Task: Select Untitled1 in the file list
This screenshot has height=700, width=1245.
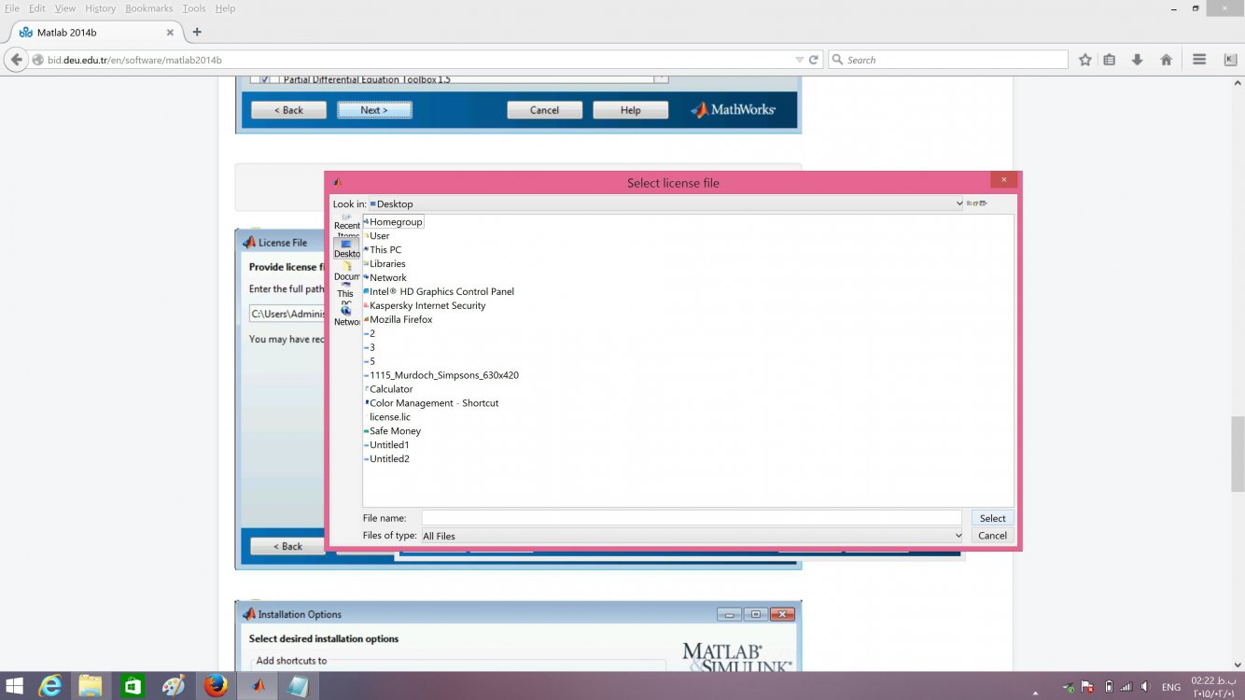Action: point(387,445)
